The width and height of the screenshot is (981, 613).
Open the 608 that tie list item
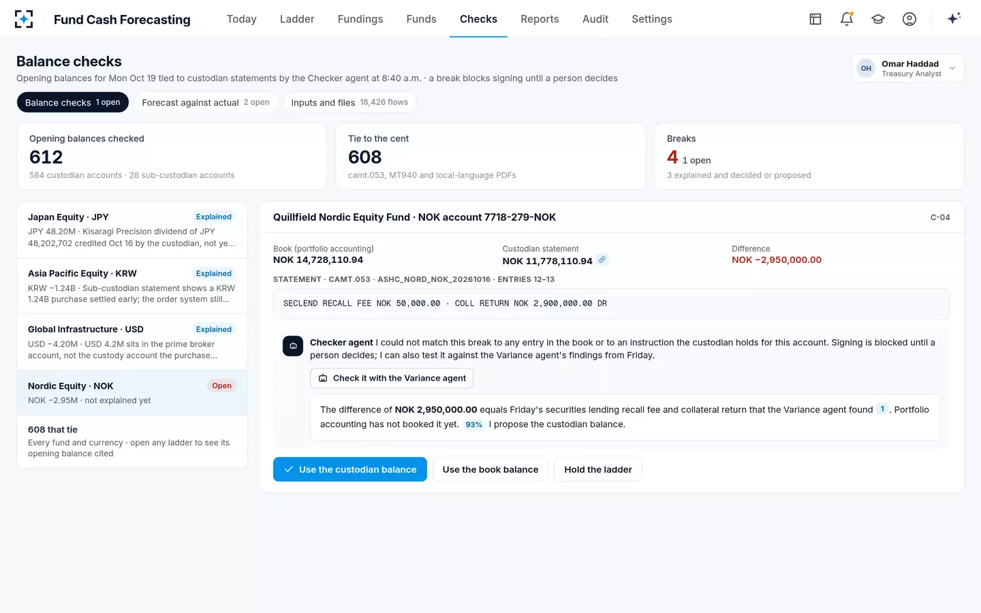coord(132,441)
